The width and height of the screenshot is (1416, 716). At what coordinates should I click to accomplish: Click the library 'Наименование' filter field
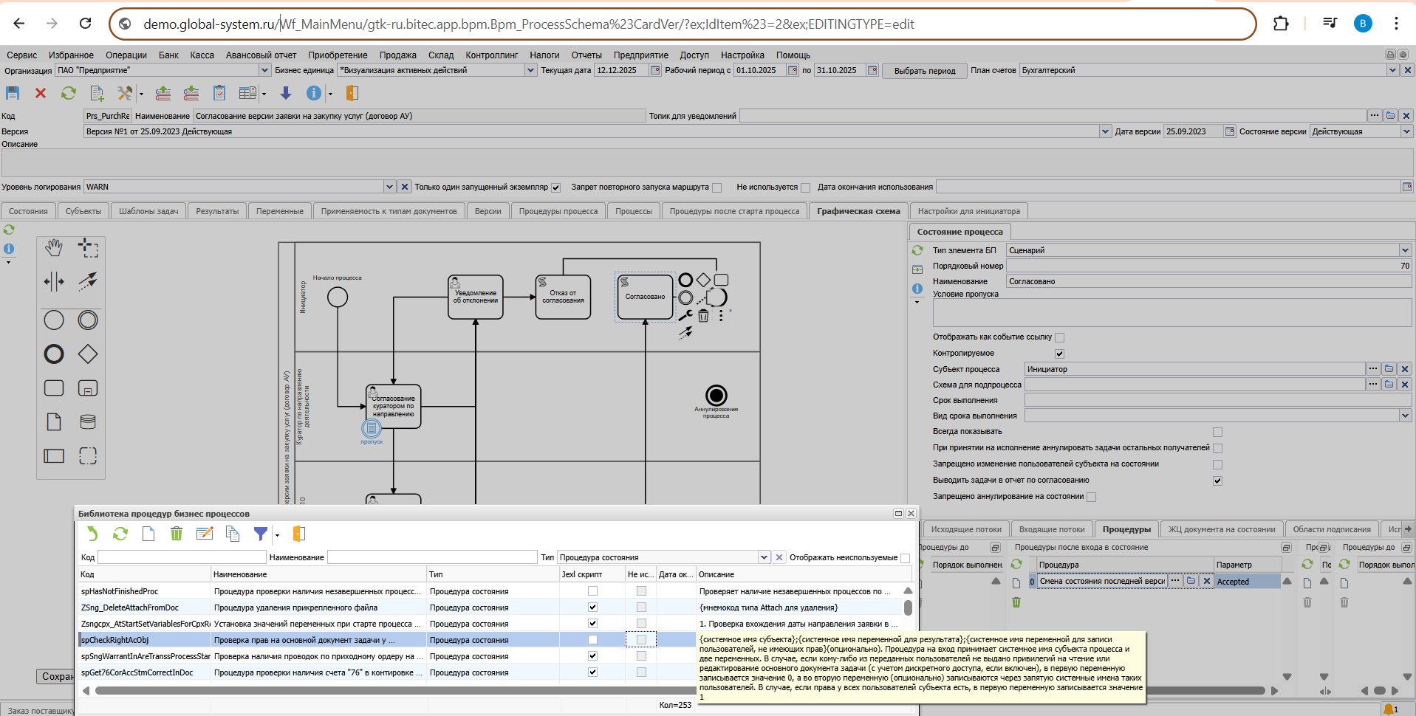tap(432, 557)
